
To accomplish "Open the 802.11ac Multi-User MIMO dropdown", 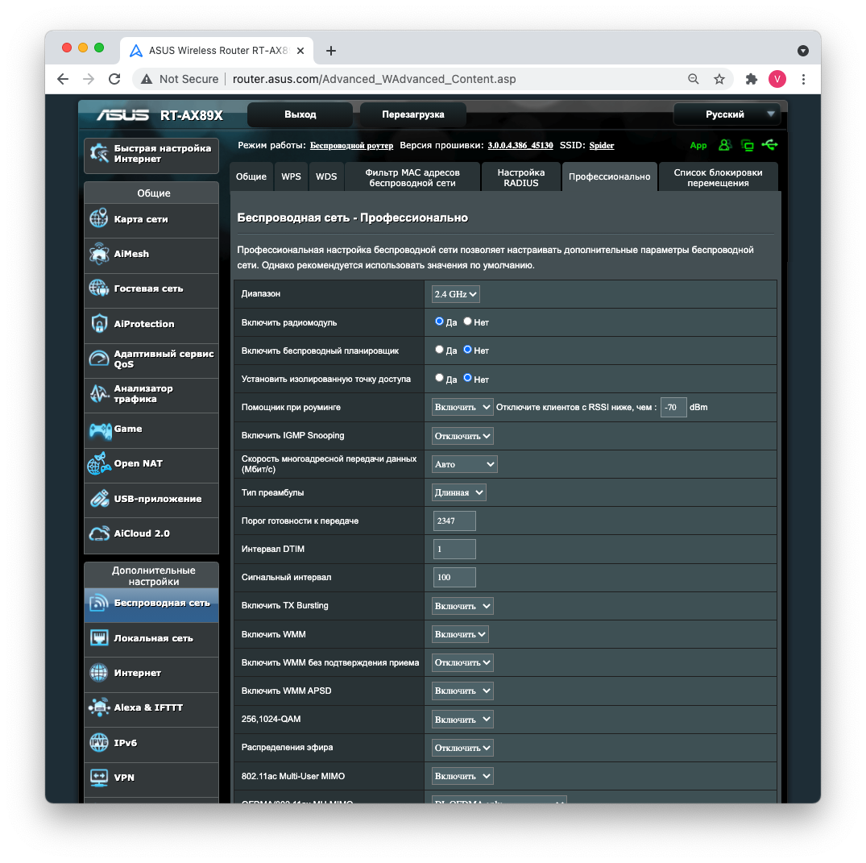I will point(462,776).
